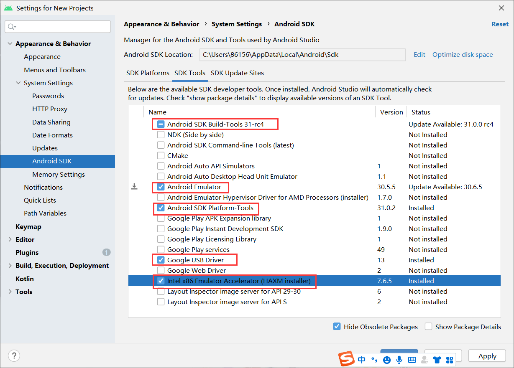Open the SDK Update Sites tab
Viewport: 514px width, 368px height.
pos(237,73)
